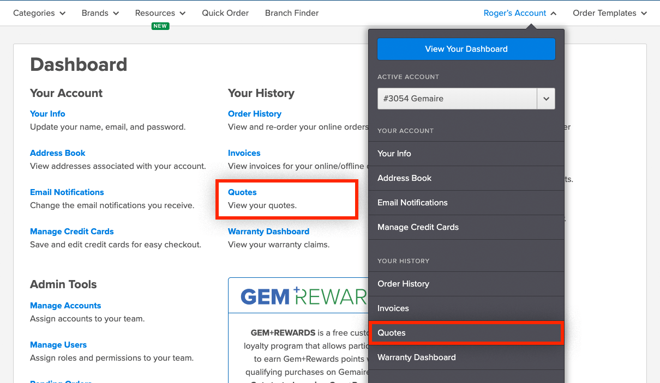Open Manage Credit Cards dashboard link
Screen dimensions: 660x383
(72, 232)
